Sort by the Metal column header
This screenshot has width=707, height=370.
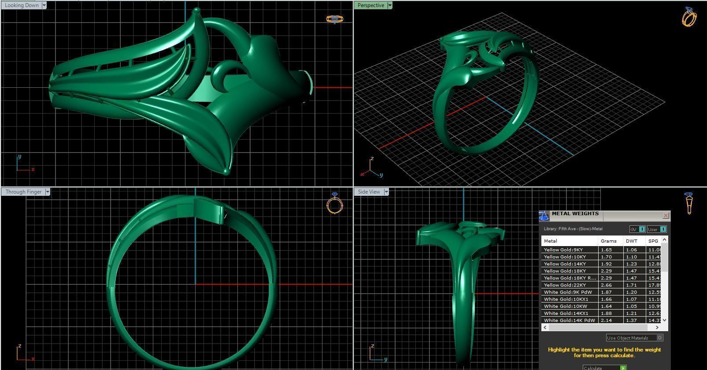[570, 241]
